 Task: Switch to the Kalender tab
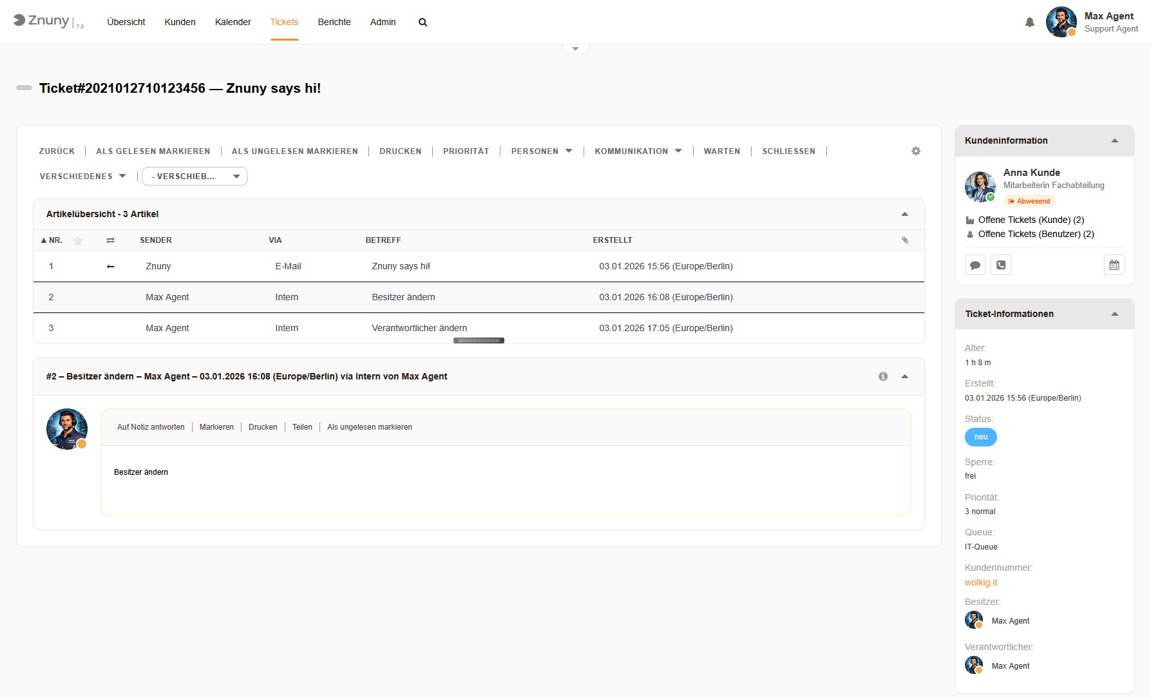click(x=233, y=21)
